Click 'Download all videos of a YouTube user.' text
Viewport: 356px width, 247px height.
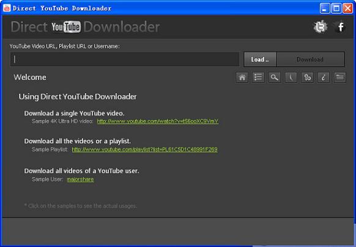coord(81,171)
